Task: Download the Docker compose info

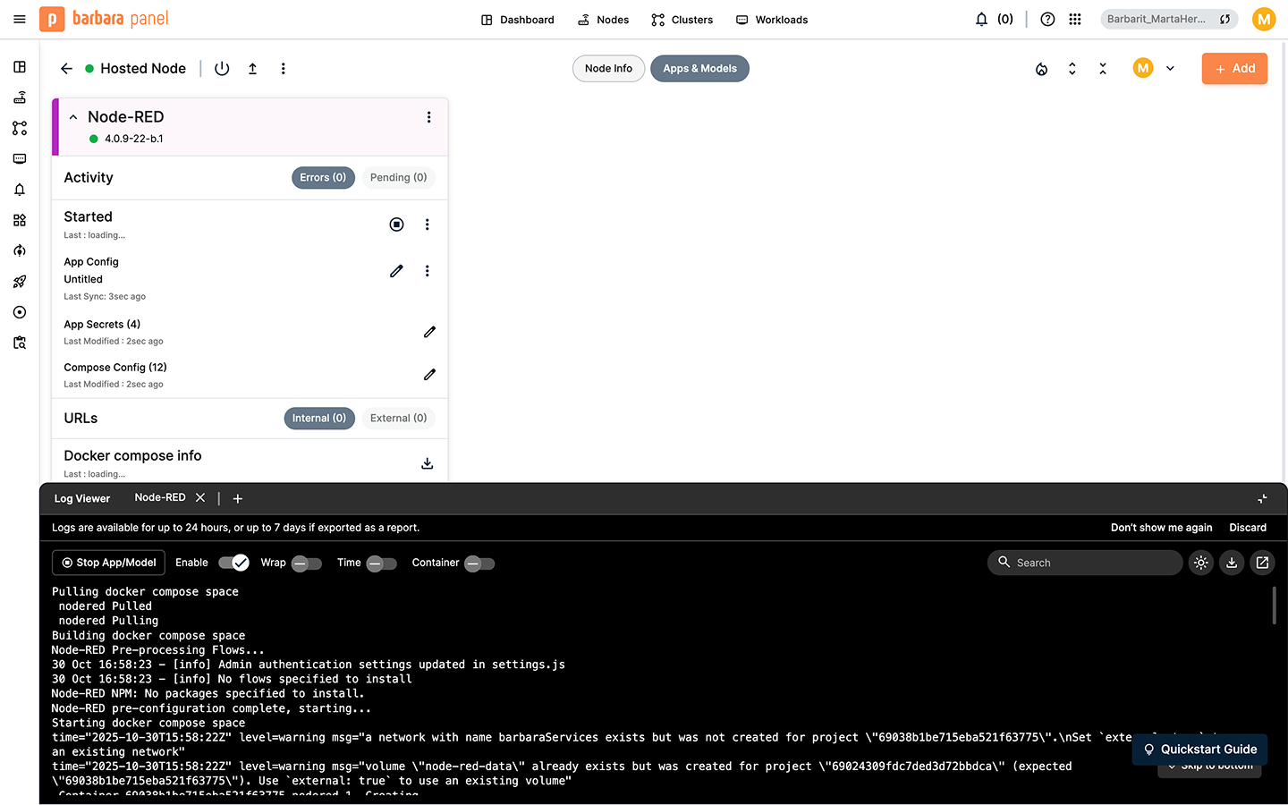Action: point(428,463)
